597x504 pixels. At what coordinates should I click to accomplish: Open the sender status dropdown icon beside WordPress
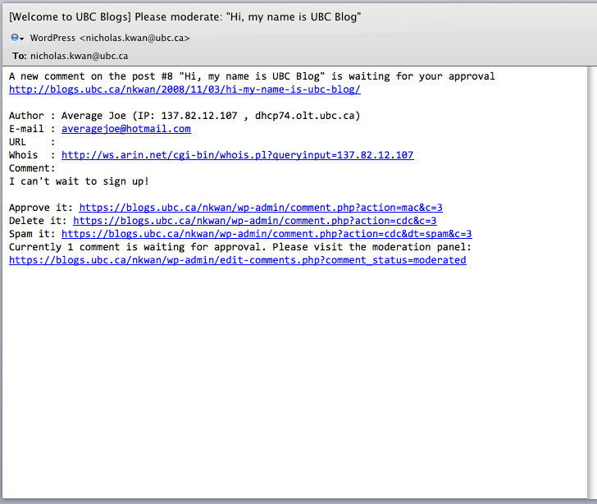click(17, 38)
